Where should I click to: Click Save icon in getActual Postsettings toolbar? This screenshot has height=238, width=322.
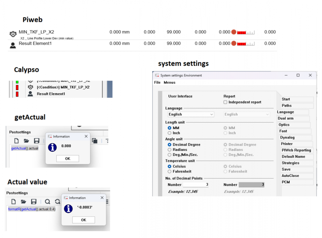[x=36, y=141]
